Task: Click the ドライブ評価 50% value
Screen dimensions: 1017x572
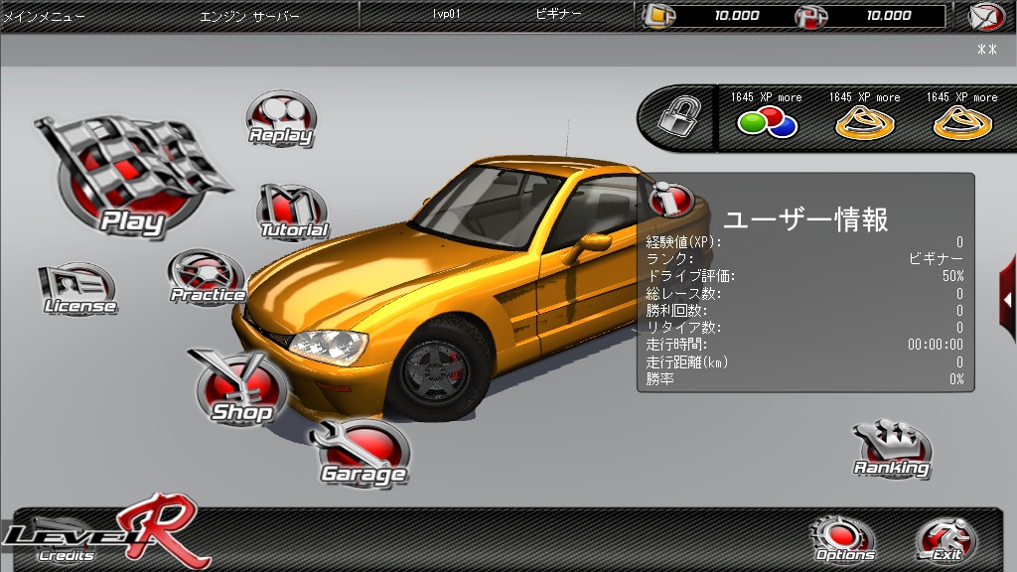Action: (952, 276)
